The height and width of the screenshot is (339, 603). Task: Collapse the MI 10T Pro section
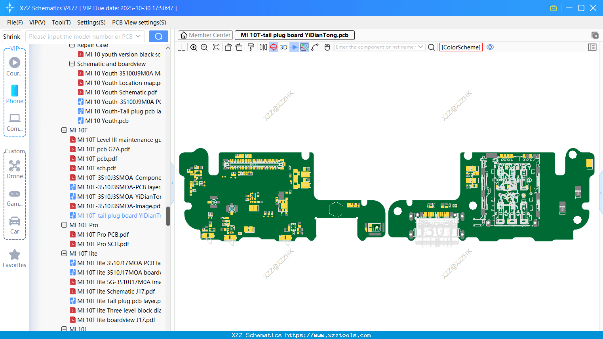[64, 225]
